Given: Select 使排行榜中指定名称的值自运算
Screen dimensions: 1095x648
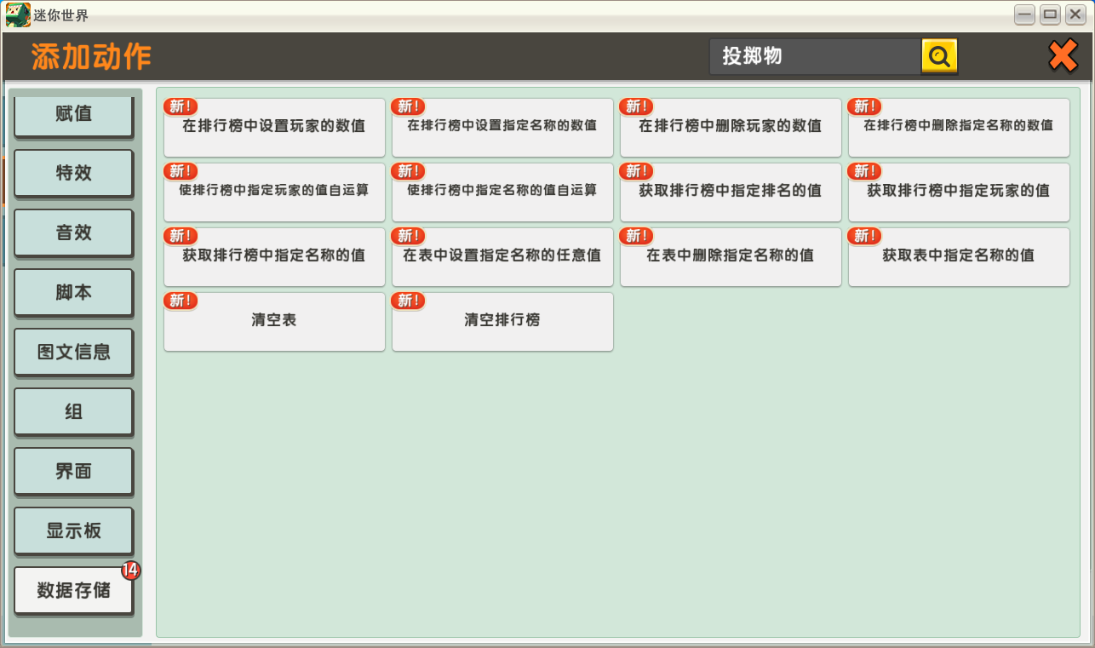Looking at the screenshot, I should coord(502,192).
